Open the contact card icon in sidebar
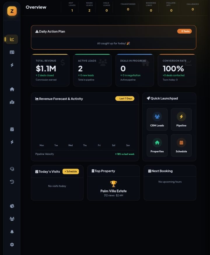Image resolution: width=210 pixels, height=255 pixels. (12, 52)
